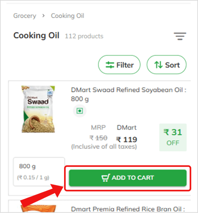Open the Filter options
This screenshot has width=198, height=213.
119,65
